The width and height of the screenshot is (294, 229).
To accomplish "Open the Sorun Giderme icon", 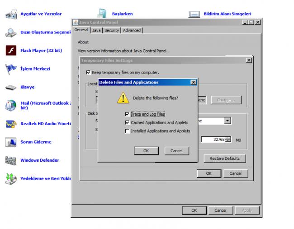I will (11, 142).
